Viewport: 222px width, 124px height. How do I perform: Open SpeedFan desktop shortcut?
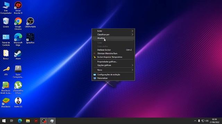tap(30, 38)
